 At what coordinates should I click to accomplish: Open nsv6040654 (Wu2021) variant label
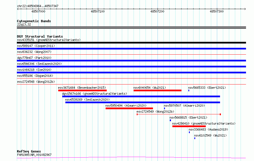[x=150, y=88]
